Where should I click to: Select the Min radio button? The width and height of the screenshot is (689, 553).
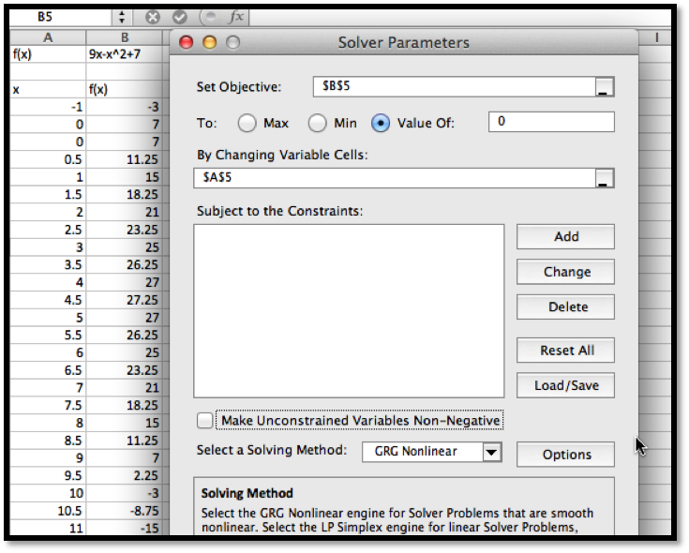point(318,123)
